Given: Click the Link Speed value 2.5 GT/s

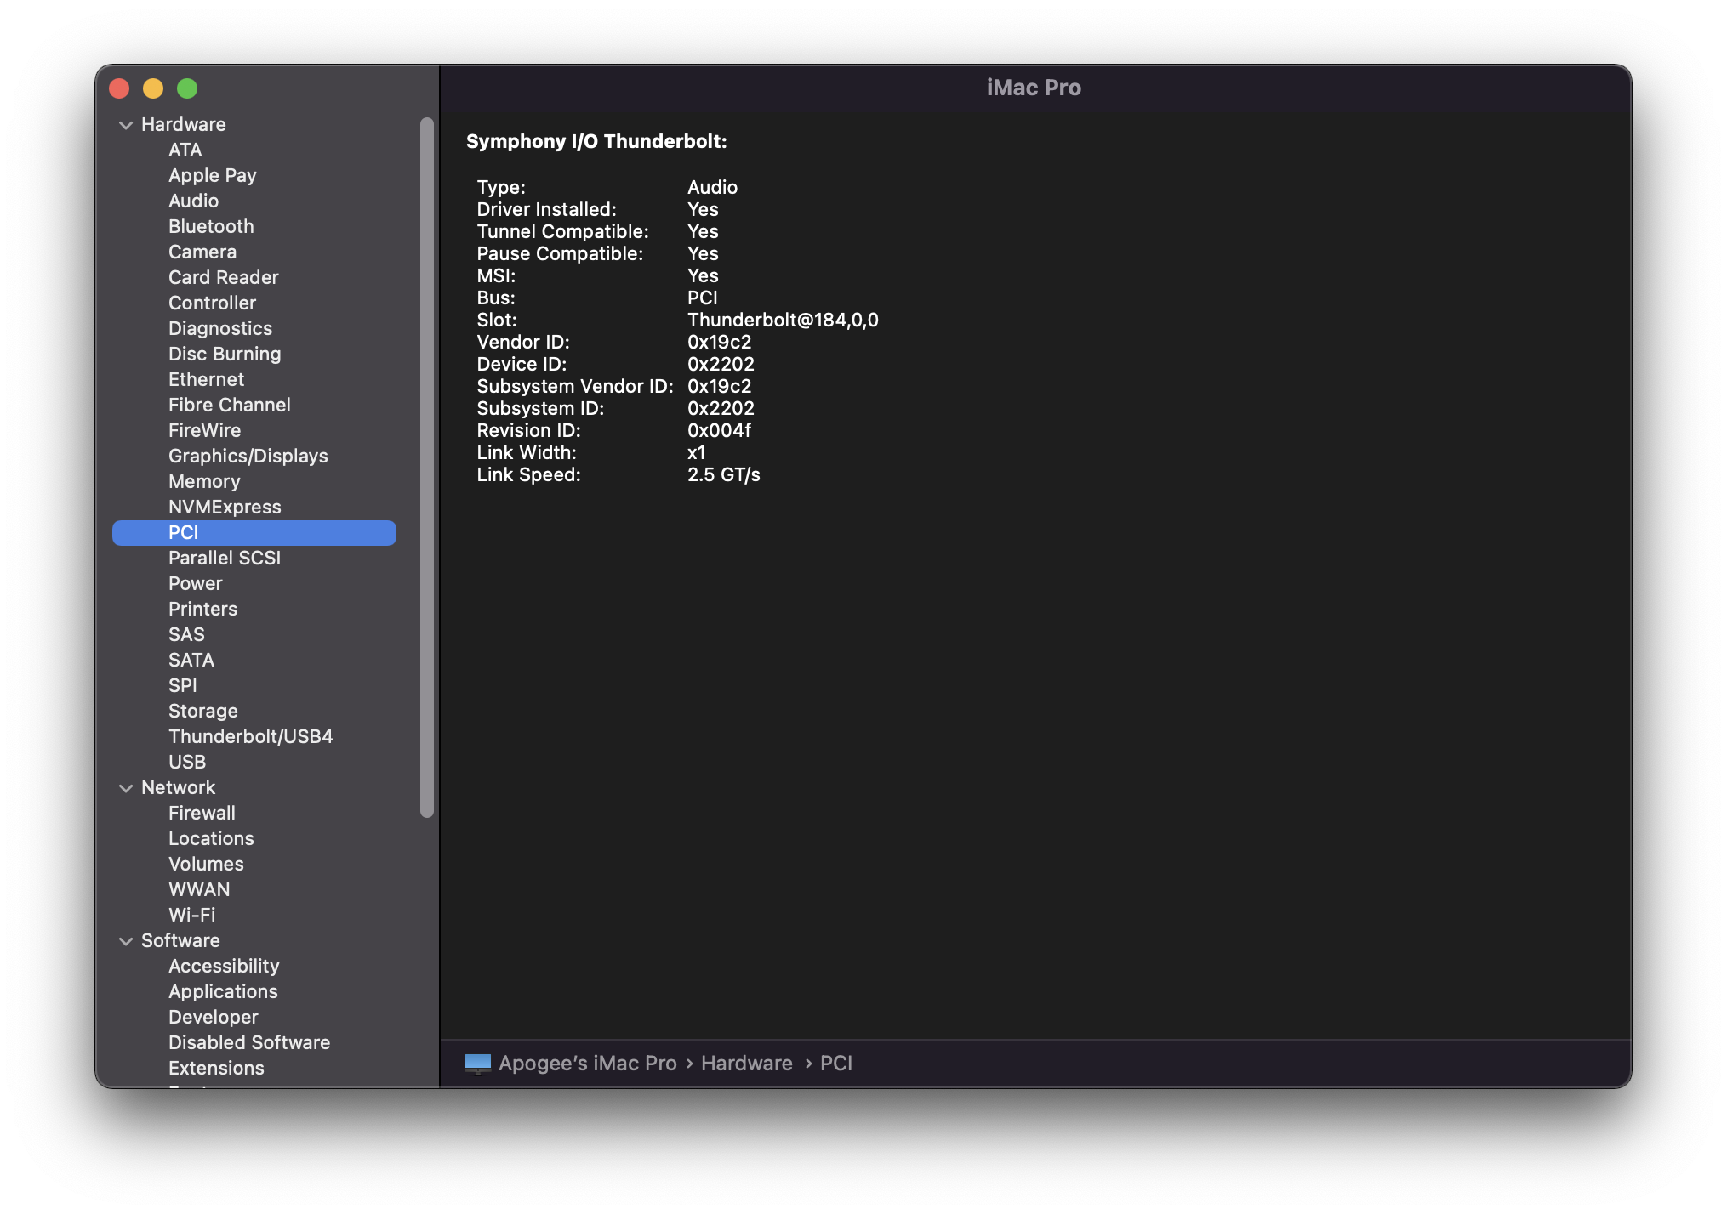Looking at the screenshot, I should [x=723, y=475].
